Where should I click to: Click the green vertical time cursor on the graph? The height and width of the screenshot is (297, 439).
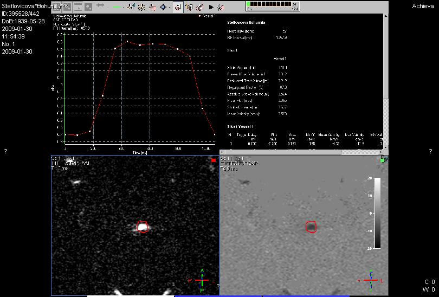tap(64, 88)
